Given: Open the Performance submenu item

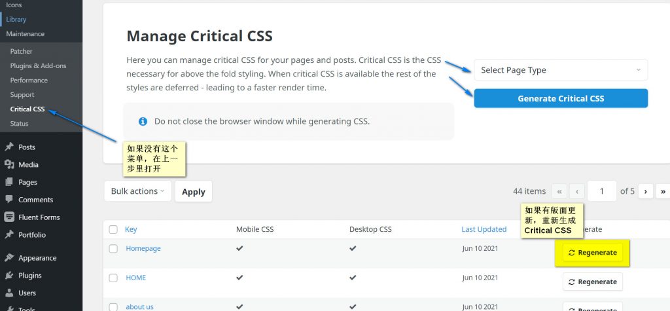Looking at the screenshot, I should pyautogui.click(x=29, y=81).
